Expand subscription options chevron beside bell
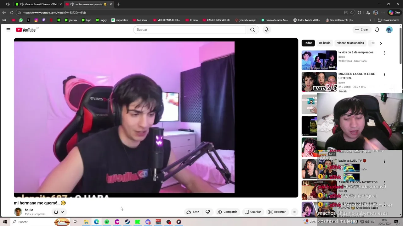 62,212
